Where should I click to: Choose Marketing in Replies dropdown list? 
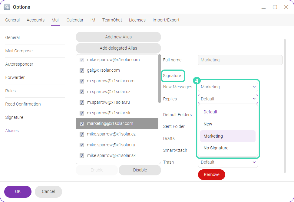pyautogui.click(x=228, y=136)
